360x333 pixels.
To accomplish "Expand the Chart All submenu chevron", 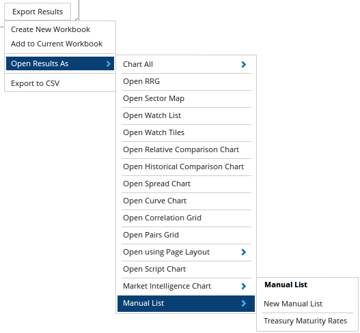I will [244, 64].
